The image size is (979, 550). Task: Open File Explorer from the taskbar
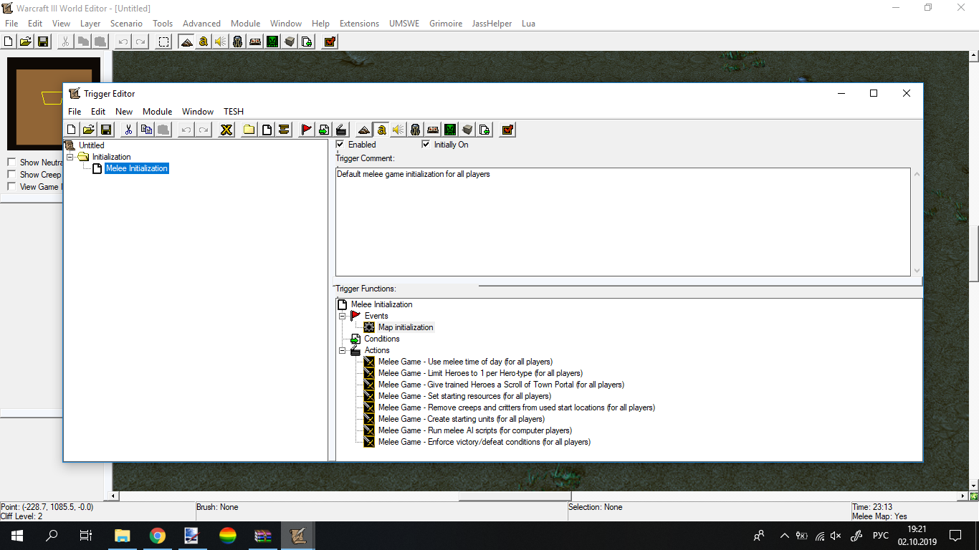(x=123, y=536)
